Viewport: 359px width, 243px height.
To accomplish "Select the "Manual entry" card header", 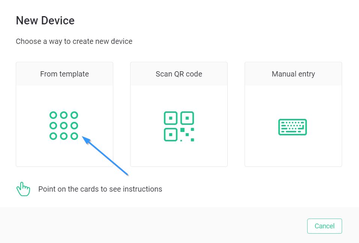I will click(293, 74).
